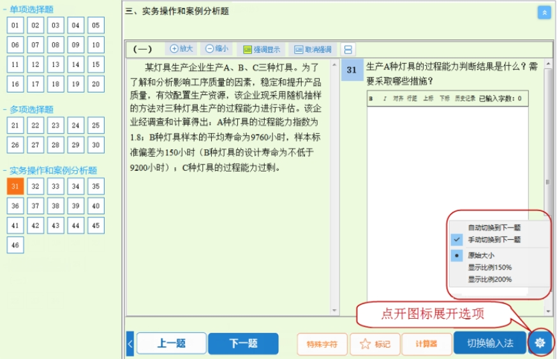Viewport: 557px width, 359px height.
Task: Collapse 实务操作和案例分析题 section
Action: click(x=4, y=170)
